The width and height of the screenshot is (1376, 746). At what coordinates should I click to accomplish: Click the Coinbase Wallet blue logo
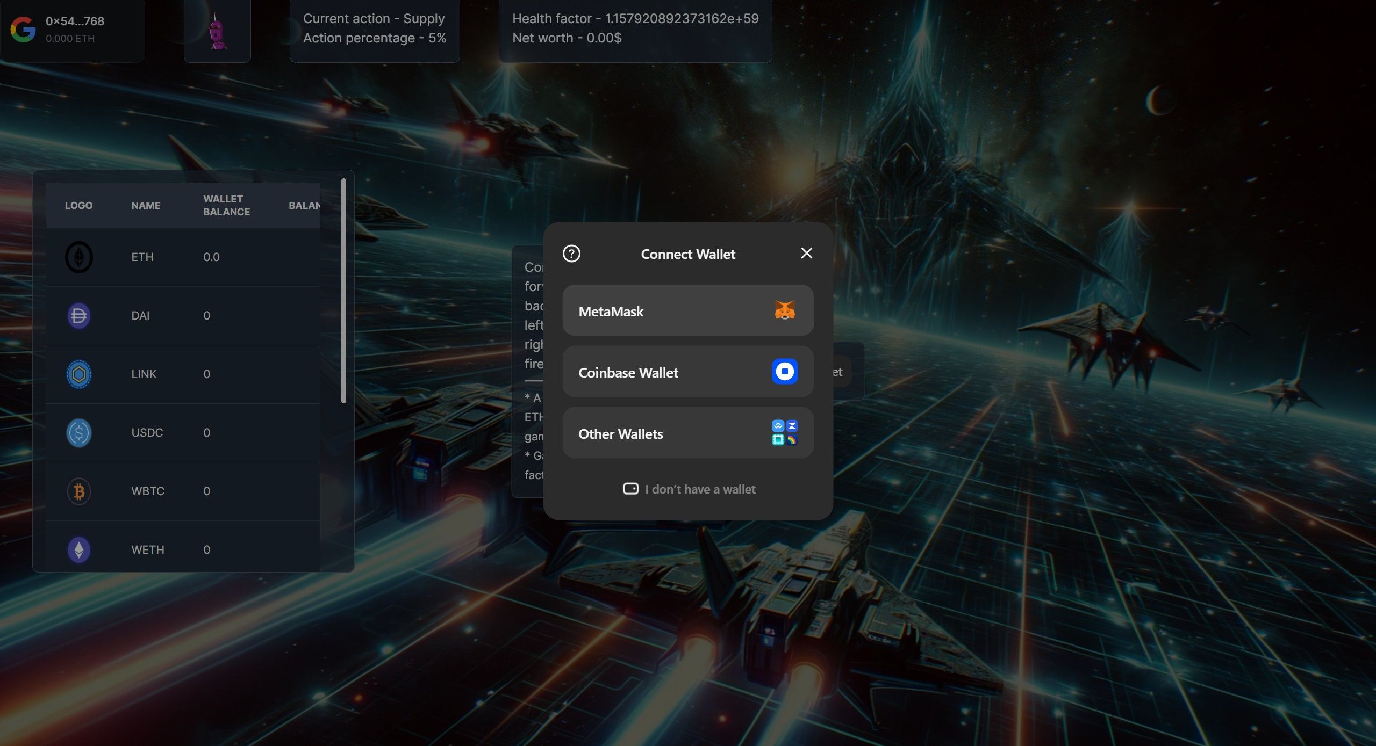pos(785,372)
